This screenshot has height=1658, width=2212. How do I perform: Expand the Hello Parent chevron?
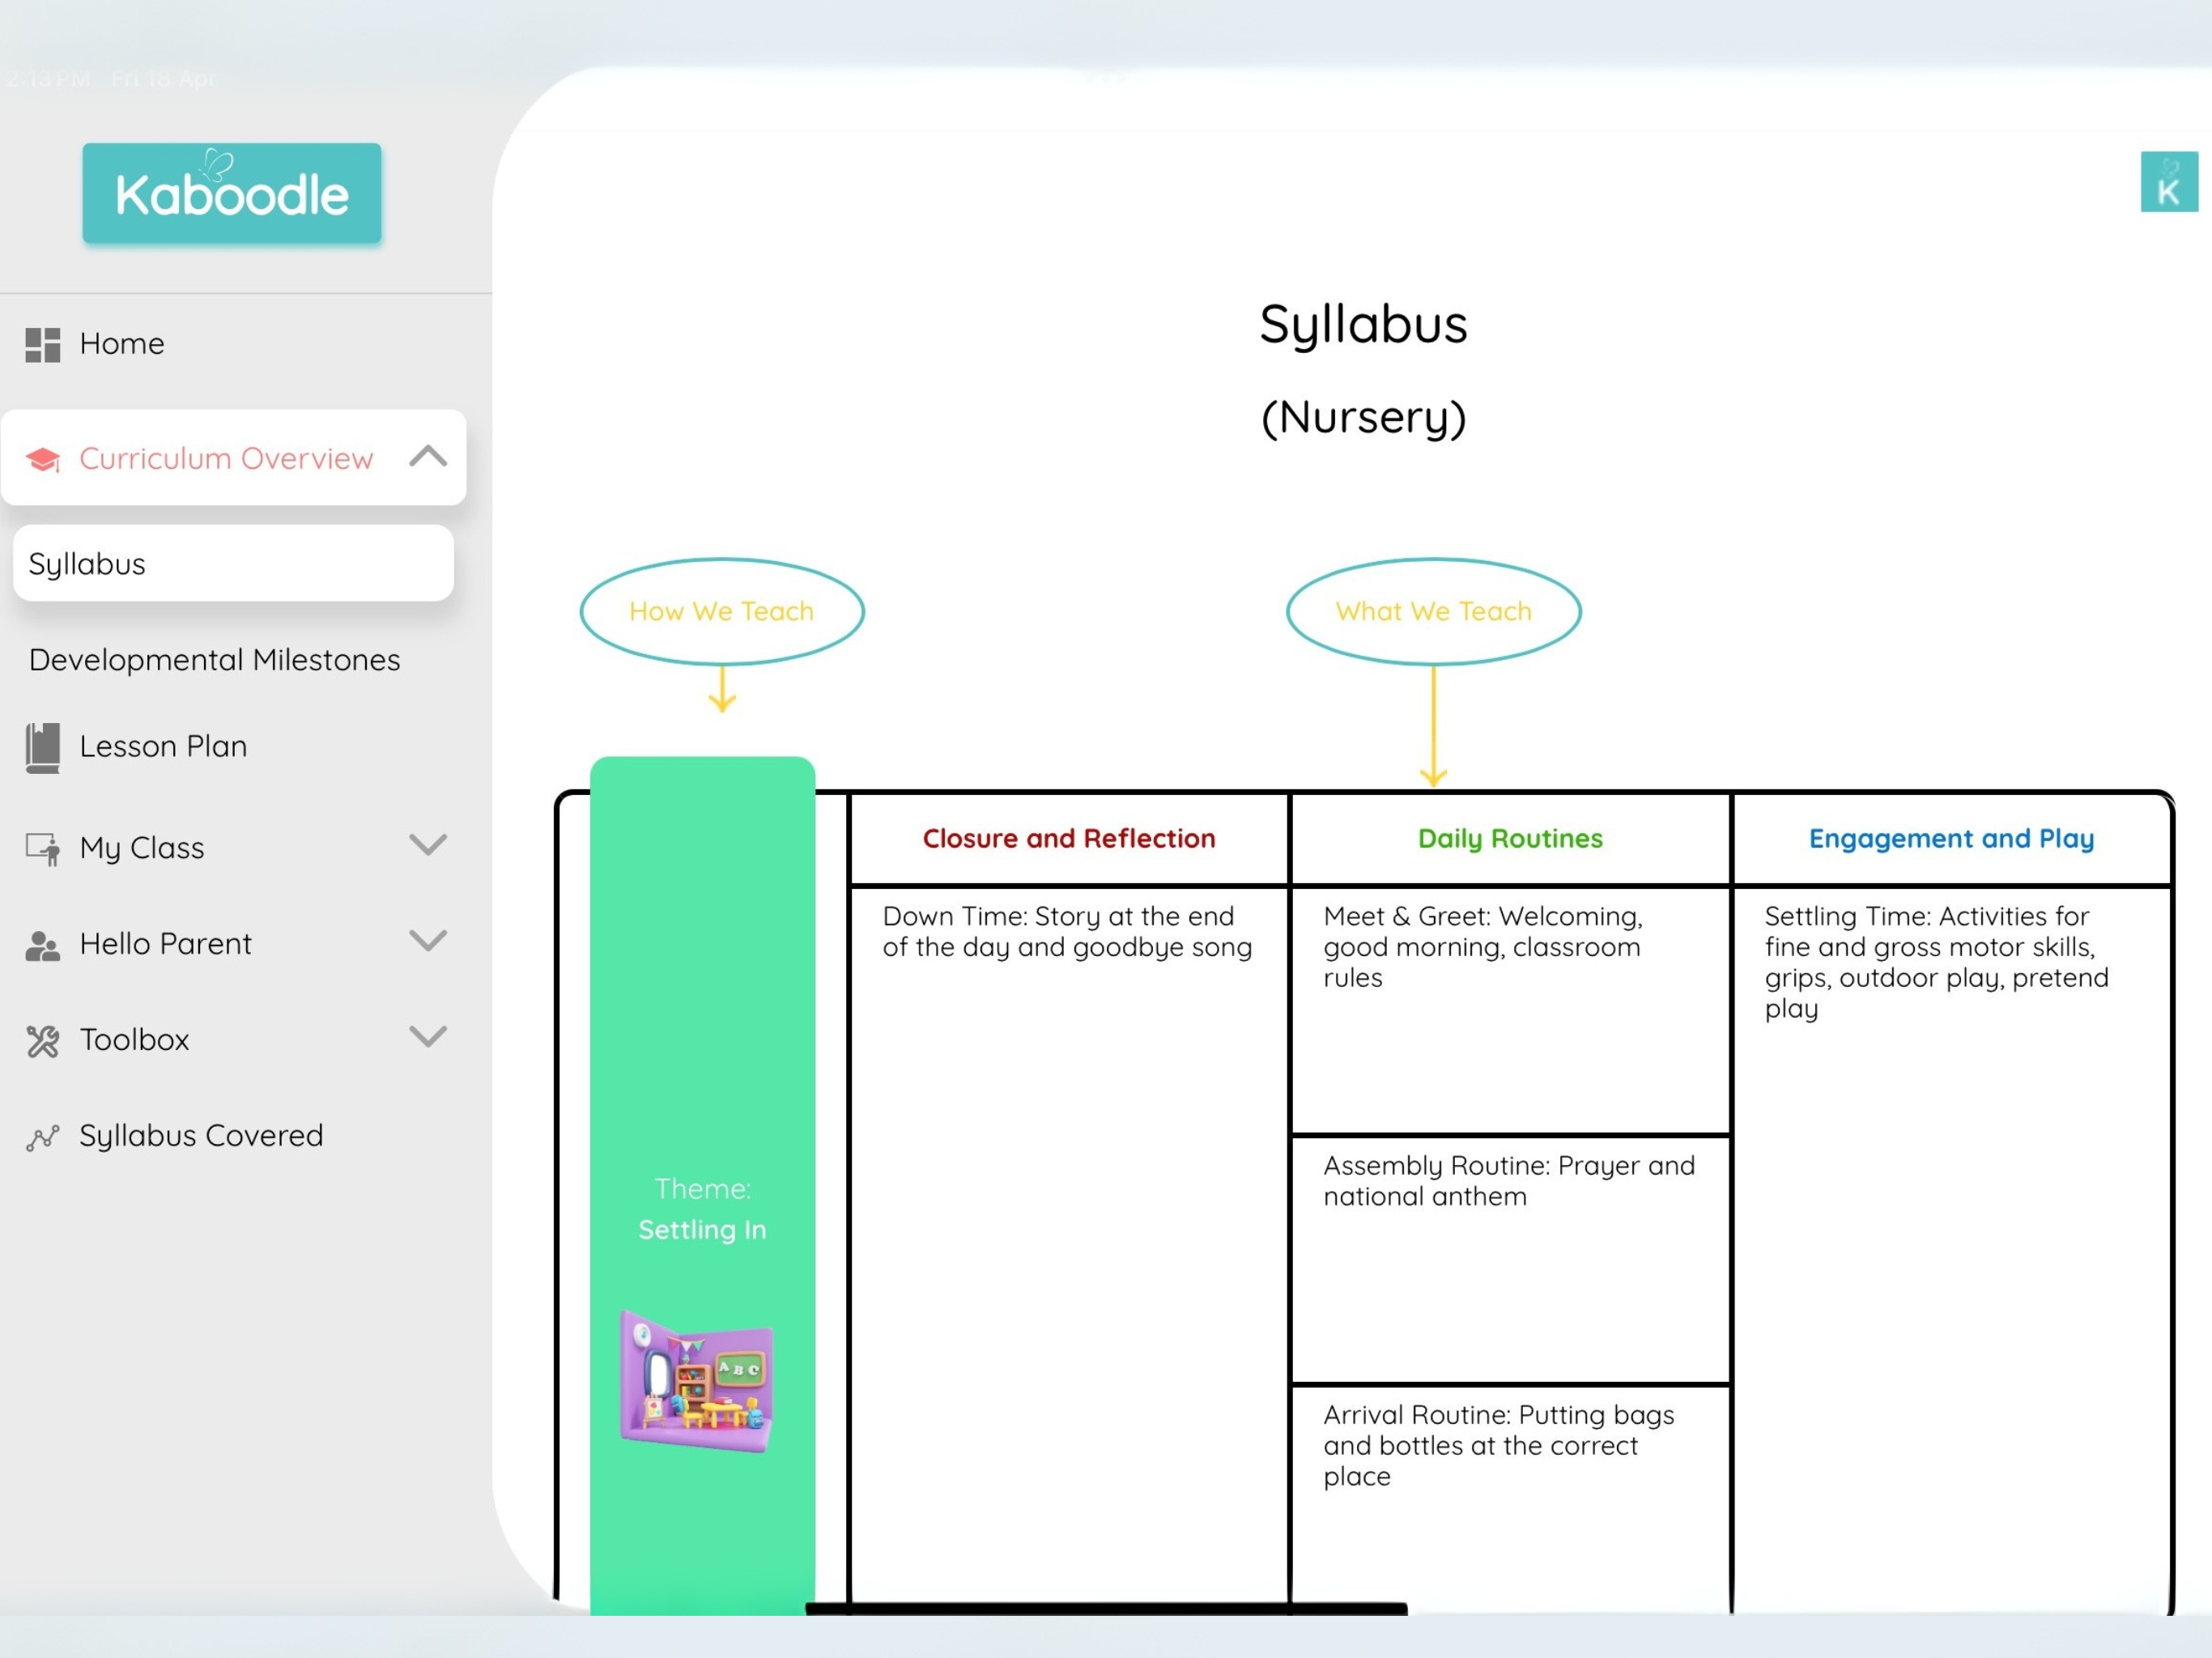point(428,940)
